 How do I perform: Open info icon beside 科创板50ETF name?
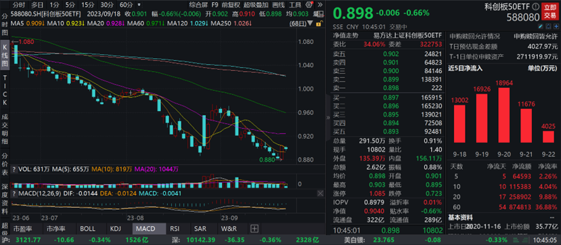535,7
